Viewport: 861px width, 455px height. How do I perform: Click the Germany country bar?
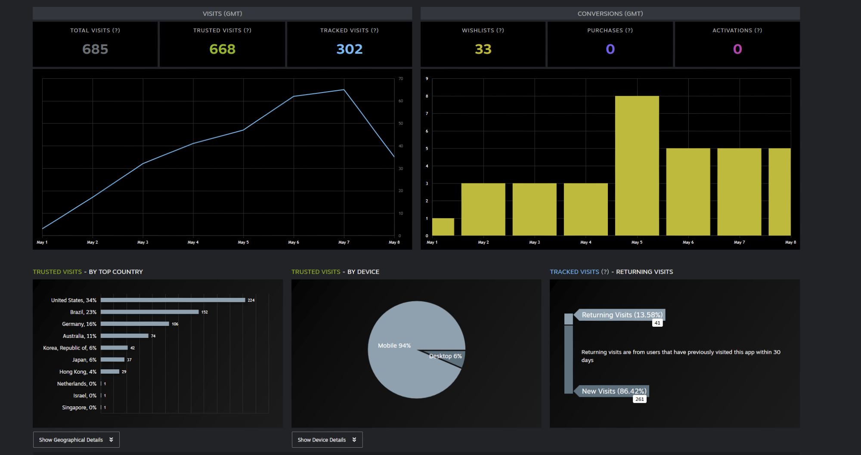(x=134, y=324)
